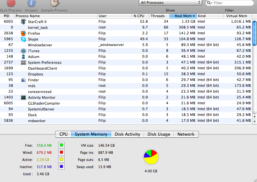Select the SystemUIServer process row
Image resolution: width=257 pixels, height=182 pixels.
tap(126, 109)
